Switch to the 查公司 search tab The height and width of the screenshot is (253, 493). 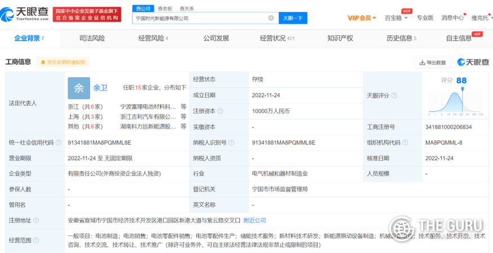143,8
